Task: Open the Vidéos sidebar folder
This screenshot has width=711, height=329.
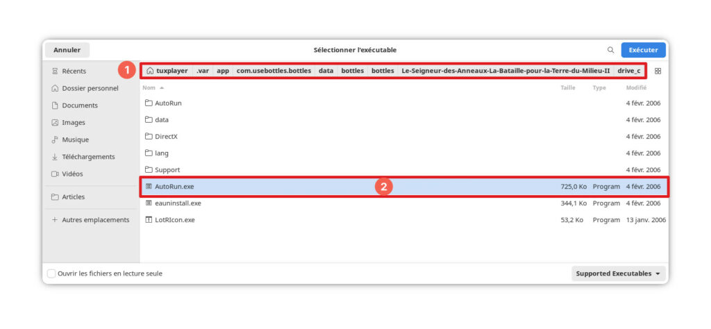Action: click(72, 174)
